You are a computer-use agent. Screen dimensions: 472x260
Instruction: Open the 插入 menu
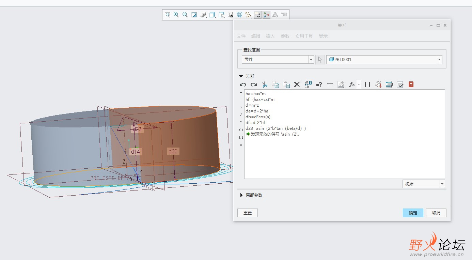pyautogui.click(x=270, y=36)
